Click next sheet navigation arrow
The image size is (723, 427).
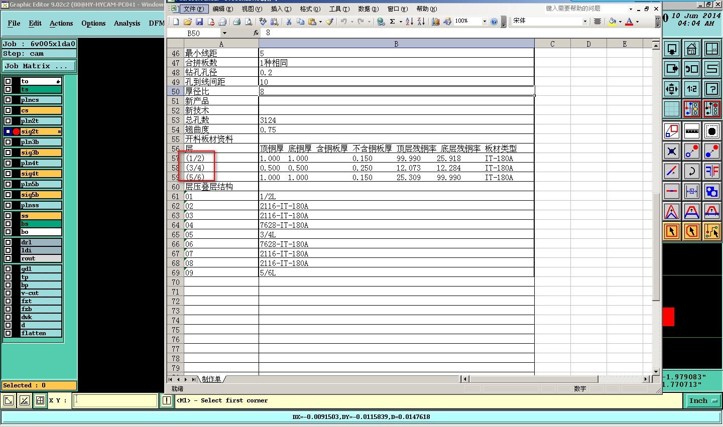tap(186, 379)
